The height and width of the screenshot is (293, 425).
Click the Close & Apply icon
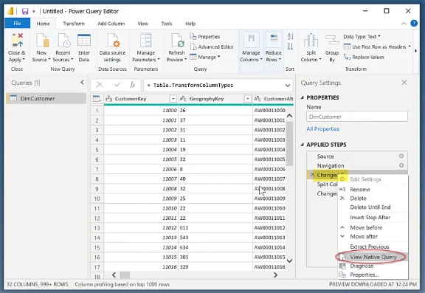[17, 40]
